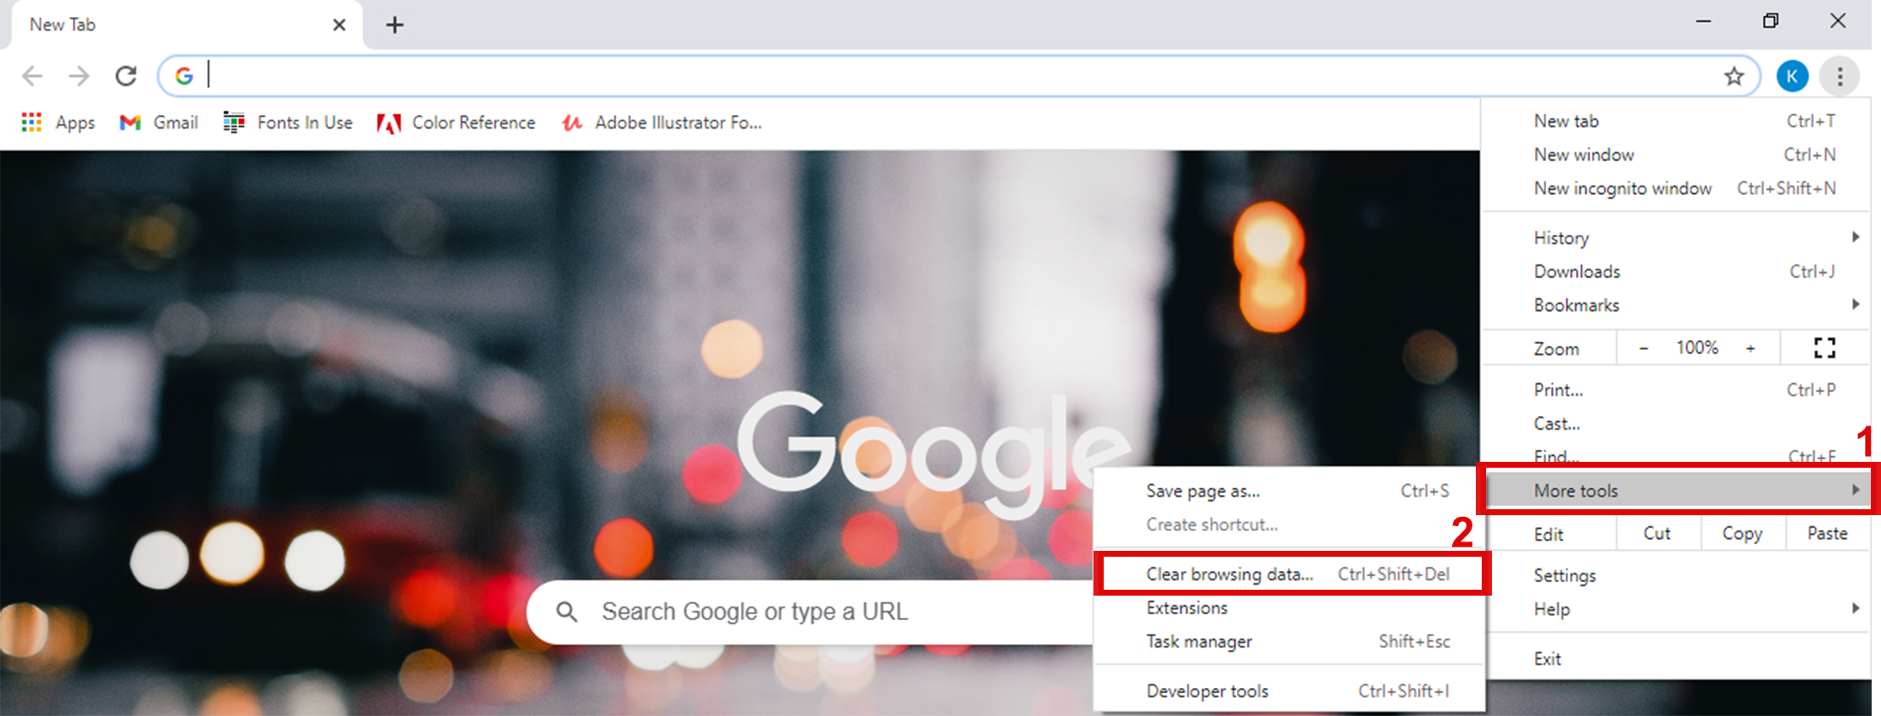Image resolution: width=1881 pixels, height=716 pixels.
Task: Select New tab from the Chrome menu
Action: pos(1676,121)
